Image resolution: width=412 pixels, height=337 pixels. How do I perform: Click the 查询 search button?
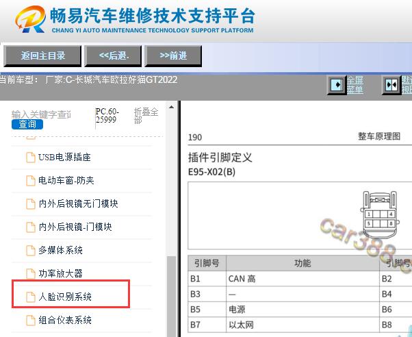pos(27,125)
